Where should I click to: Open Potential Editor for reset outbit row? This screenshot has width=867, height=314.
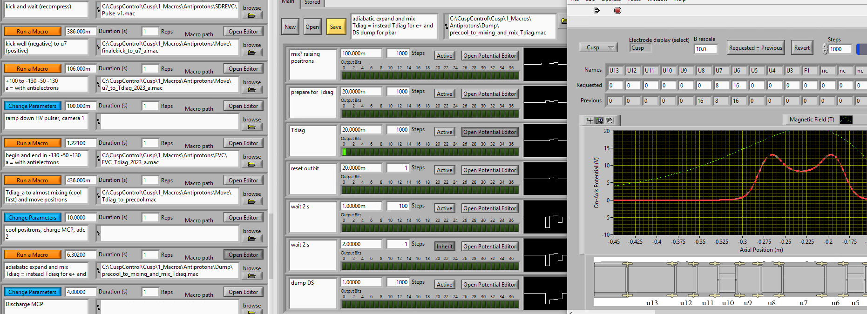click(x=490, y=170)
